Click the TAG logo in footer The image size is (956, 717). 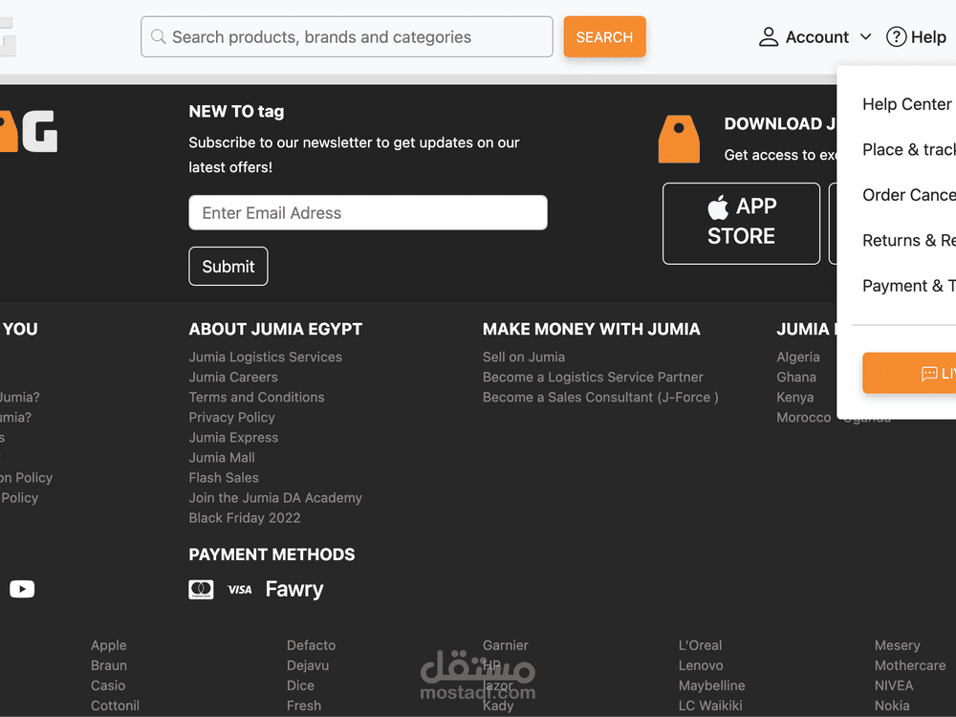click(x=29, y=131)
